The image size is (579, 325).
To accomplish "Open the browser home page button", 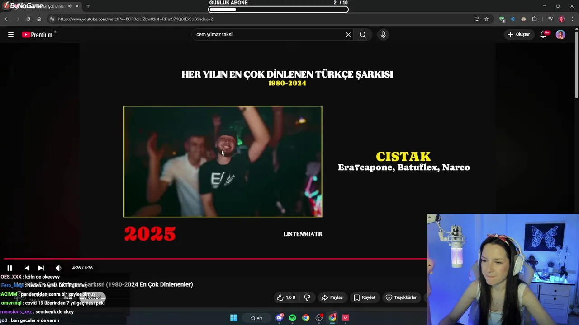I will click(x=39, y=19).
